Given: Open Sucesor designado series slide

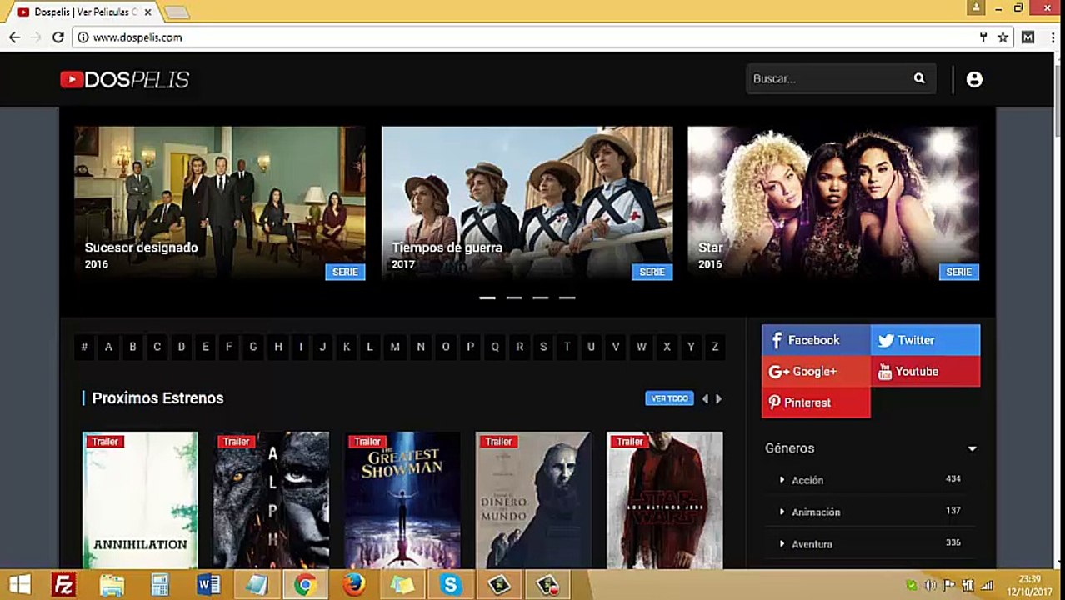Looking at the screenshot, I should coord(220,203).
